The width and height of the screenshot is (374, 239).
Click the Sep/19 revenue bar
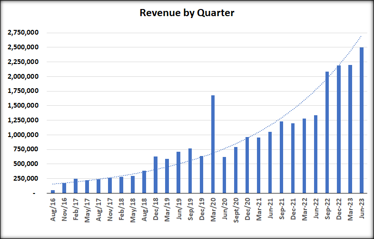click(x=190, y=171)
